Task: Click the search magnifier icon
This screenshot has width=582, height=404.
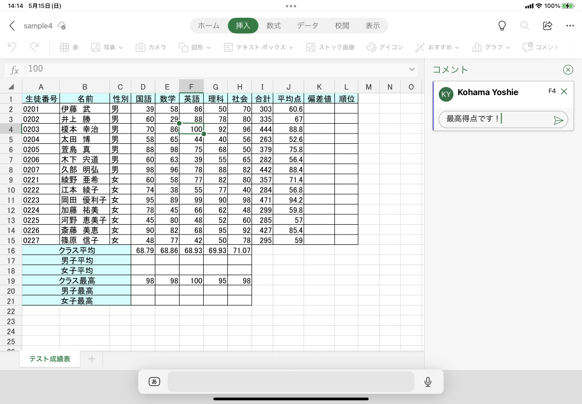Action: [x=524, y=26]
